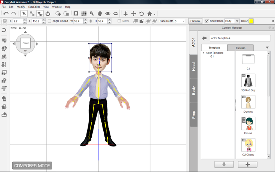Viewport: 275px width, 172px height.
Task: Click back to stage arrow in left sidebar
Action: tap(4, 30)
